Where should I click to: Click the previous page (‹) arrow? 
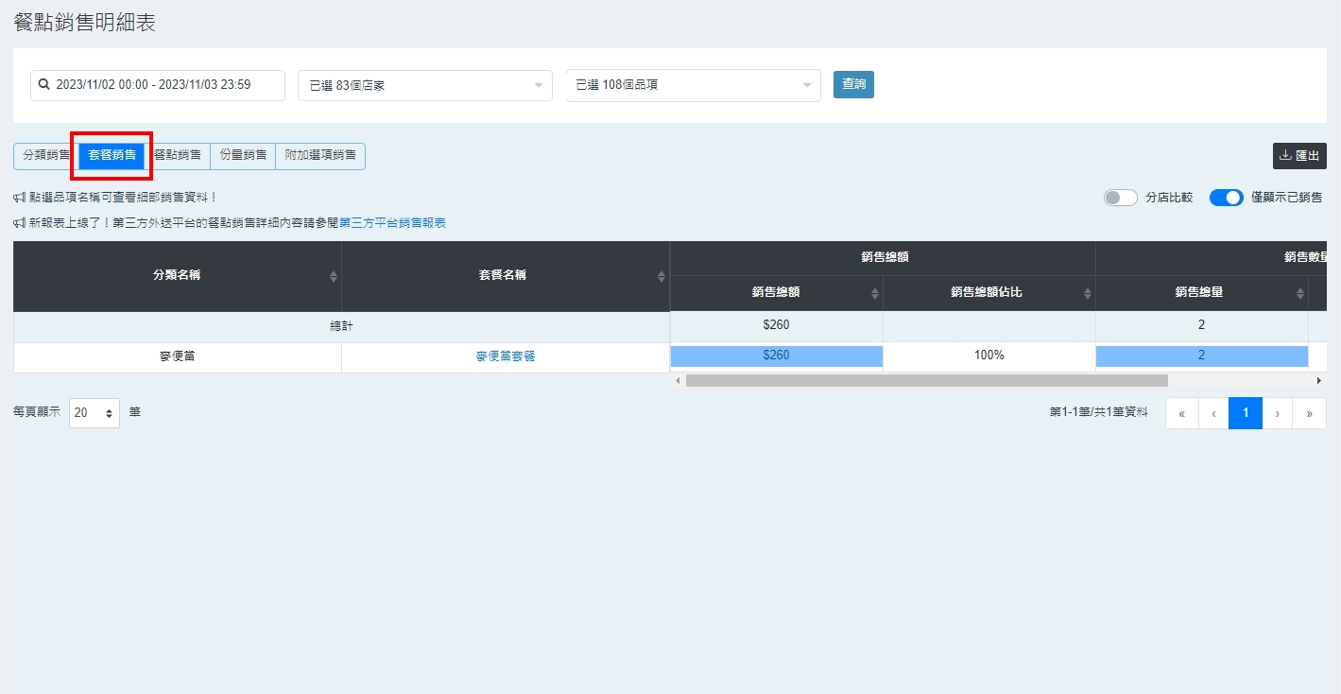click(x=1213, y=413)
